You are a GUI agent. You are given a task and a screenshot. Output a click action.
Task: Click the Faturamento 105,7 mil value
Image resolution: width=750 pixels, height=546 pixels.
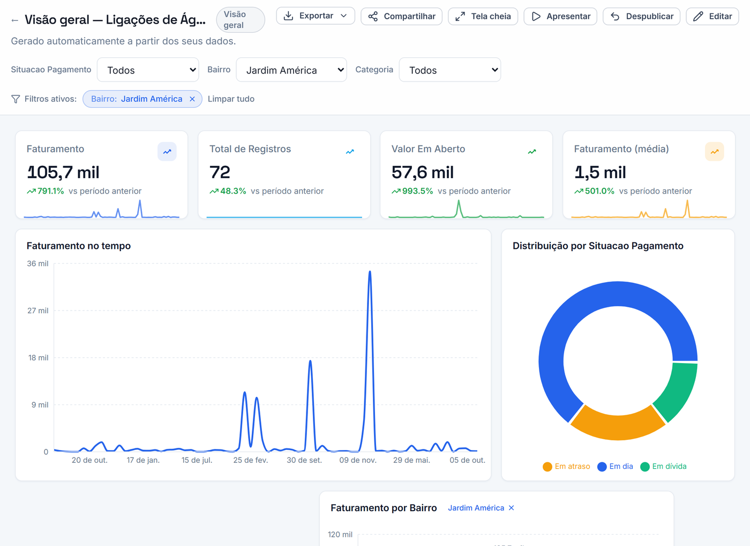(63, 172)
